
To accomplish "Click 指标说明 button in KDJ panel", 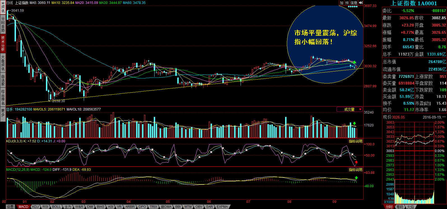I will click(355, 141).
